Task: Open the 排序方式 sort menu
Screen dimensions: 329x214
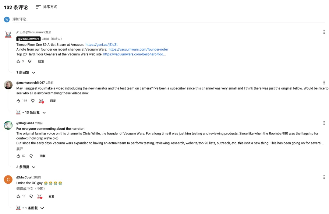Action: pyautogui.click(x=46, y=7)
